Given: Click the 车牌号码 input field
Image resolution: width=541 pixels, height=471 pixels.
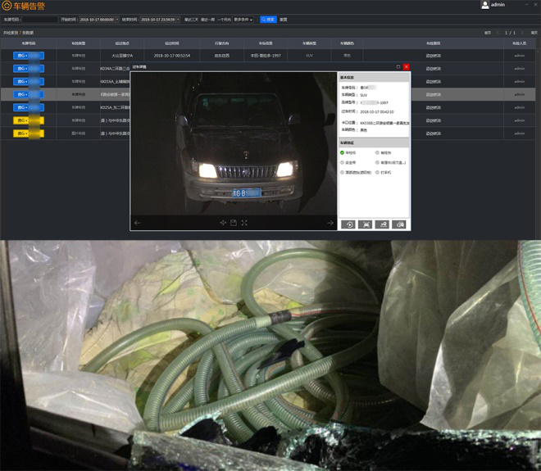Looking at the screenshot, I should [x=39, y=19].
